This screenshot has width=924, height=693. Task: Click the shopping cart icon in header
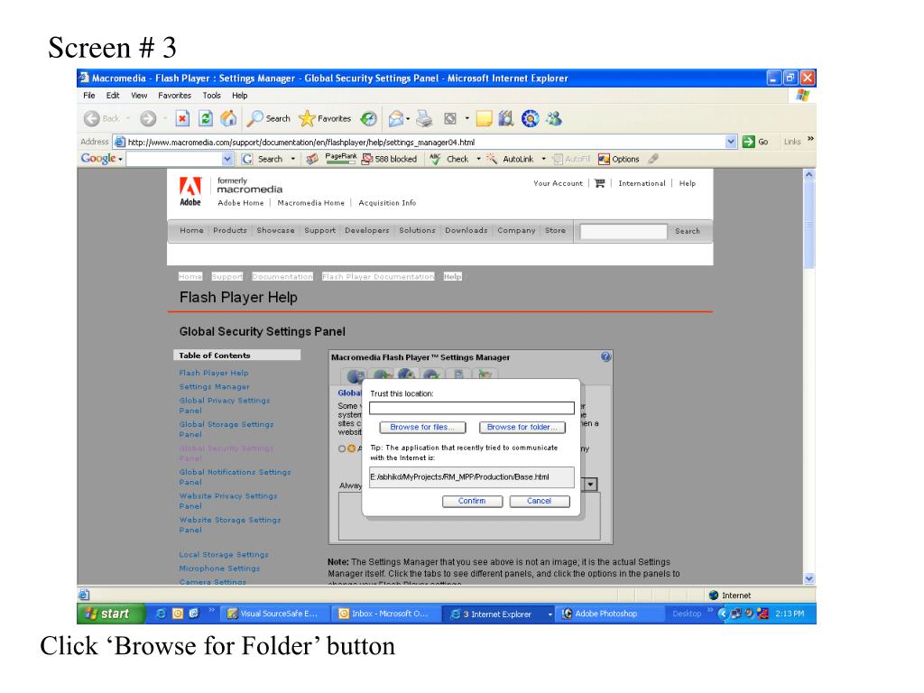pos(600,183)
